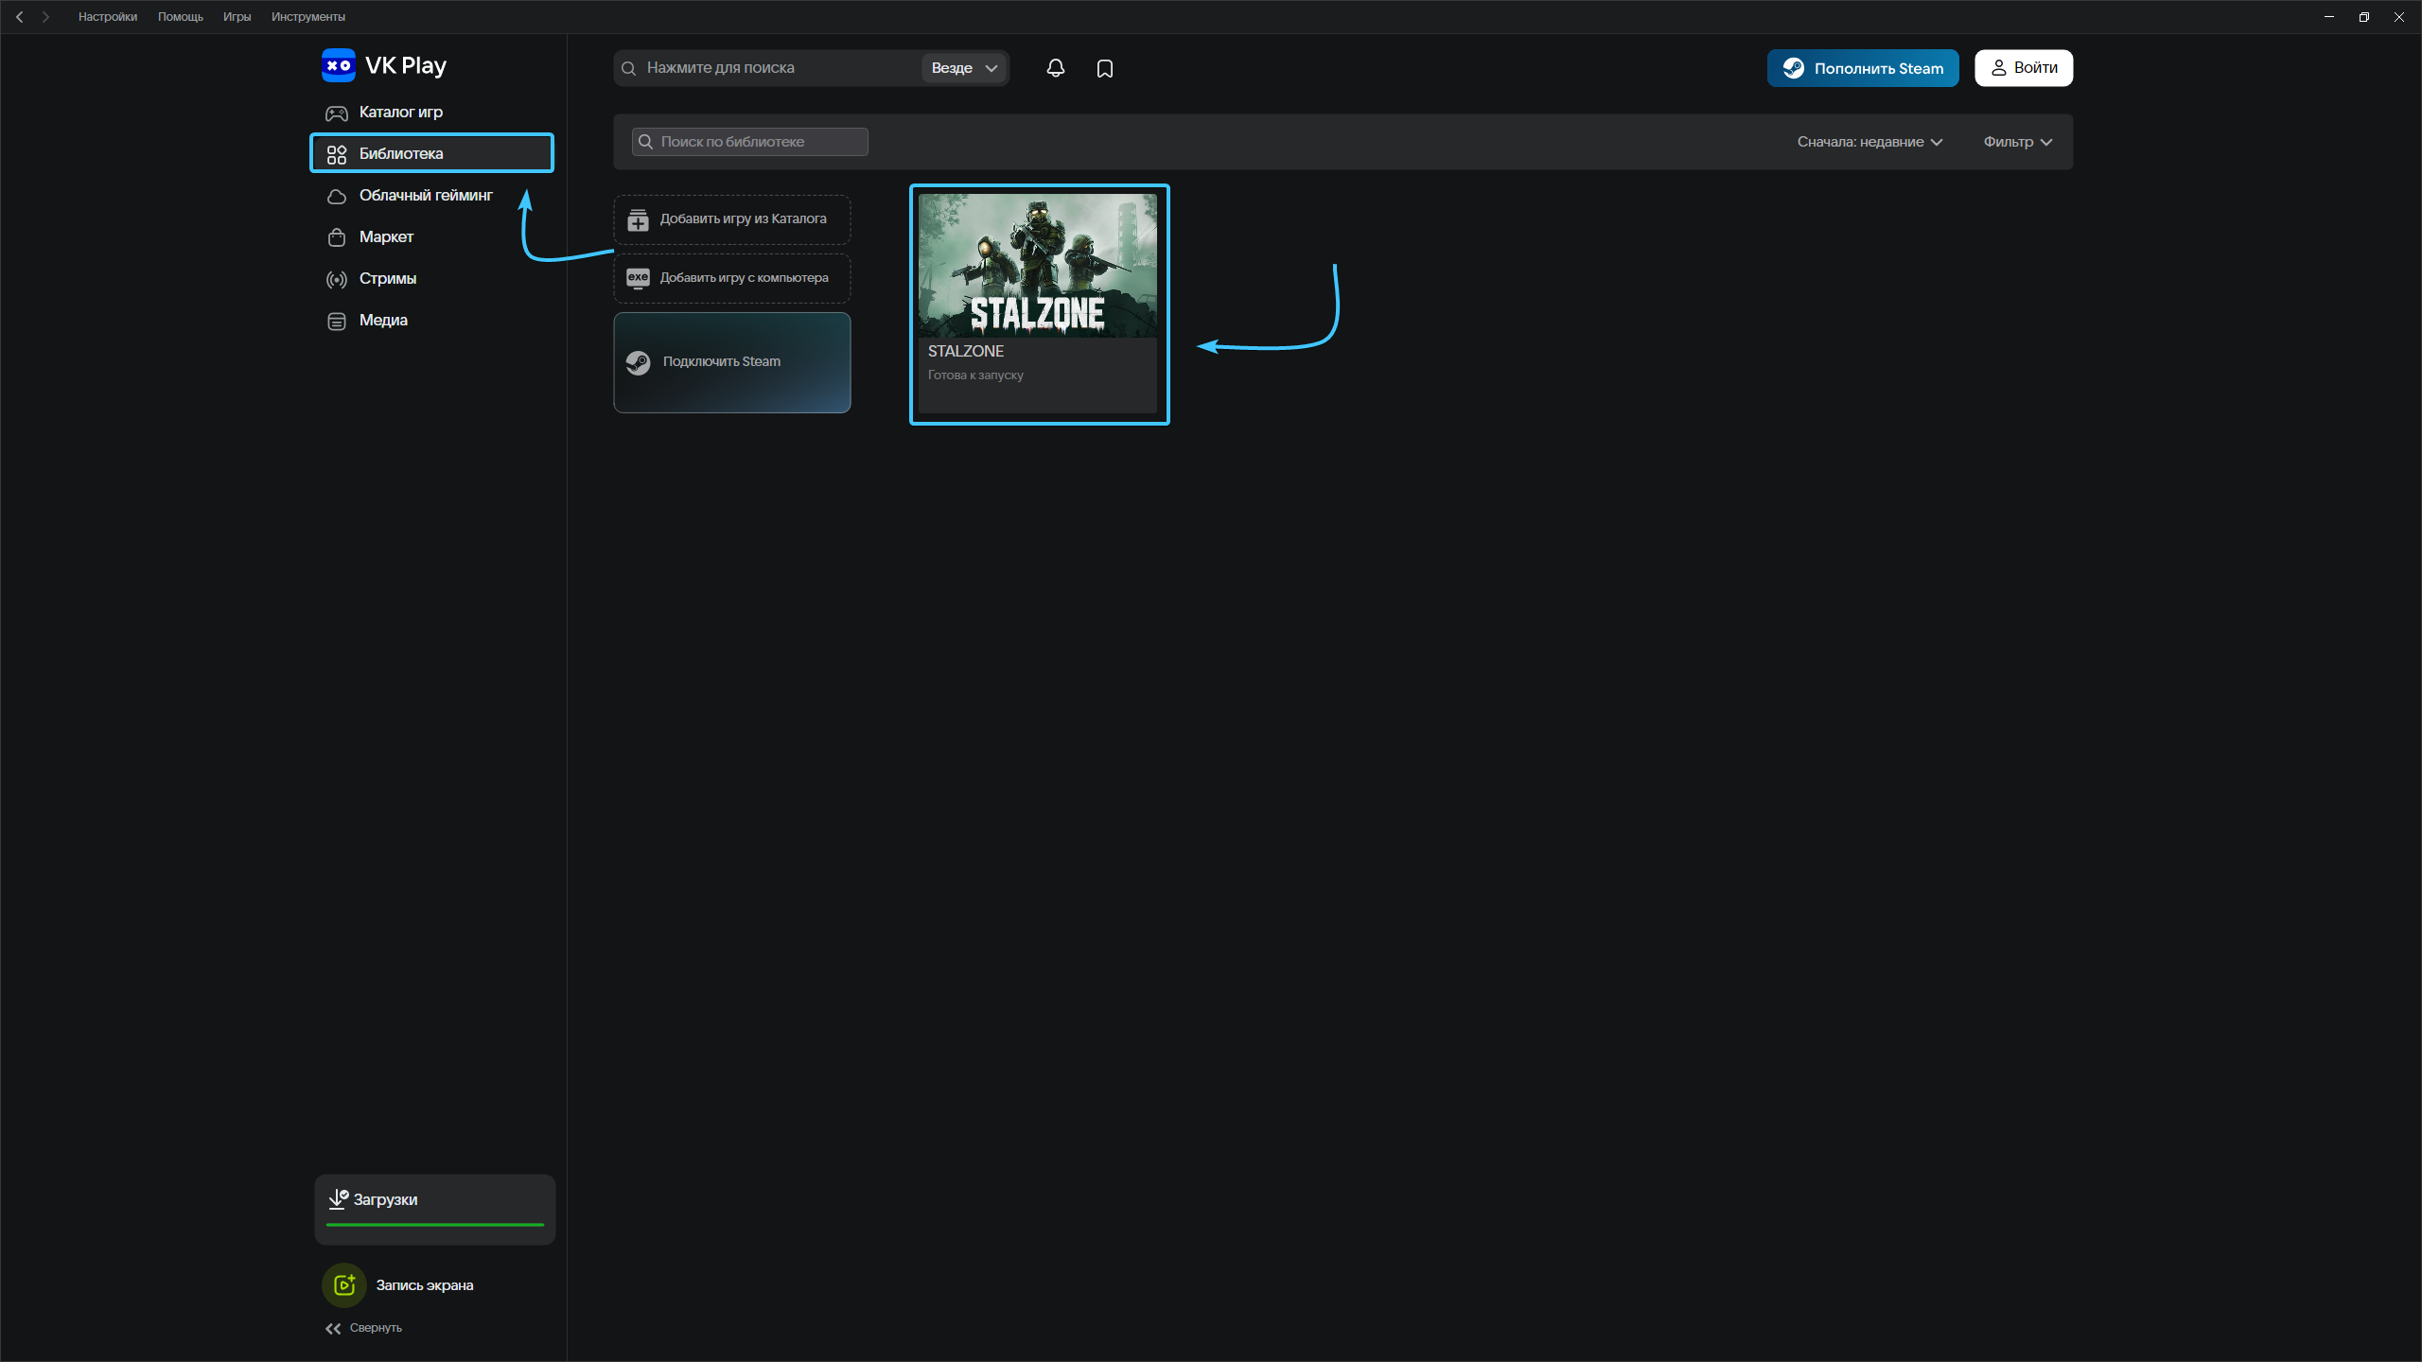Click the broadcast icon for Стримы
Viewport: 2422px width, 1362px height.
[337, 279]
